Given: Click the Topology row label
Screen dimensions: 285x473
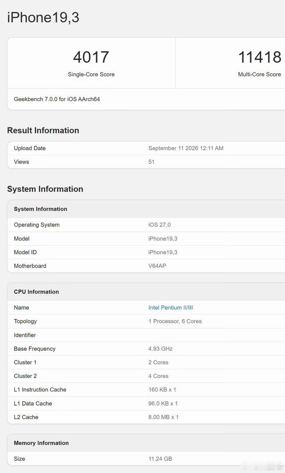Looking at the screenshot, I should [x=25, y=321].
